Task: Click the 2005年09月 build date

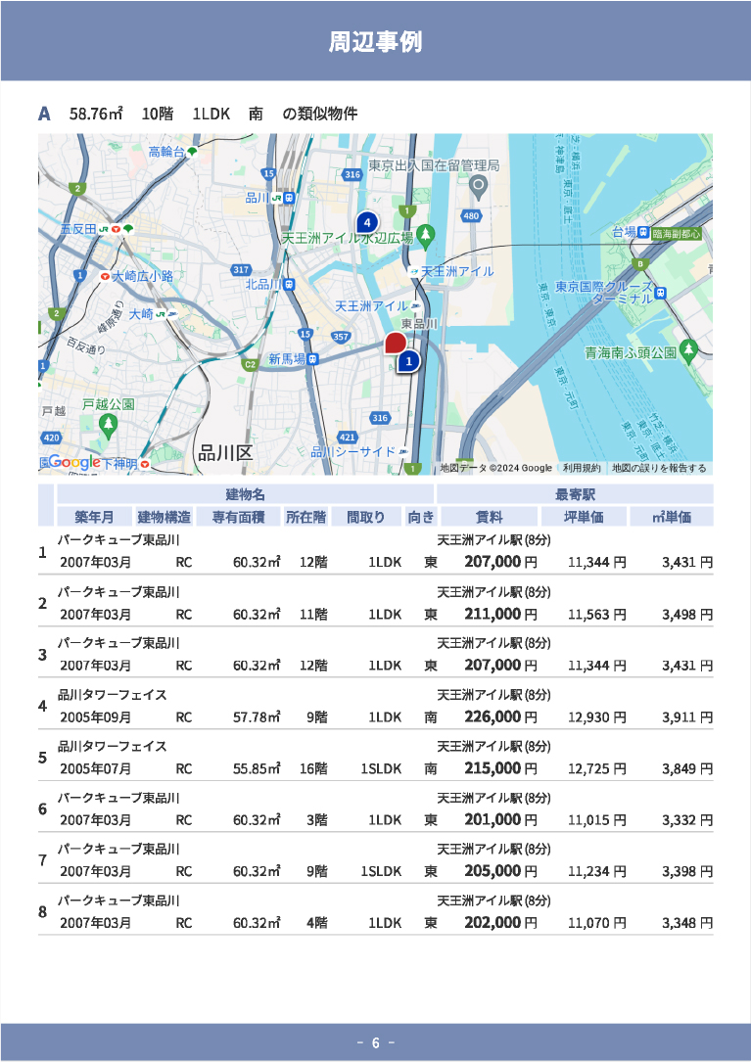Action: (96, 717)
